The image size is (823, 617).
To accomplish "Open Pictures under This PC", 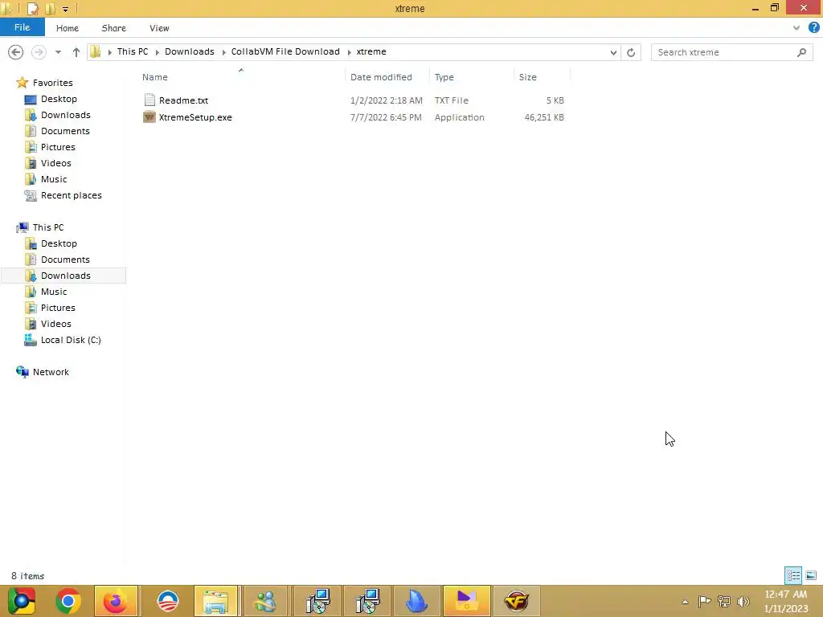I will point(58,308).
